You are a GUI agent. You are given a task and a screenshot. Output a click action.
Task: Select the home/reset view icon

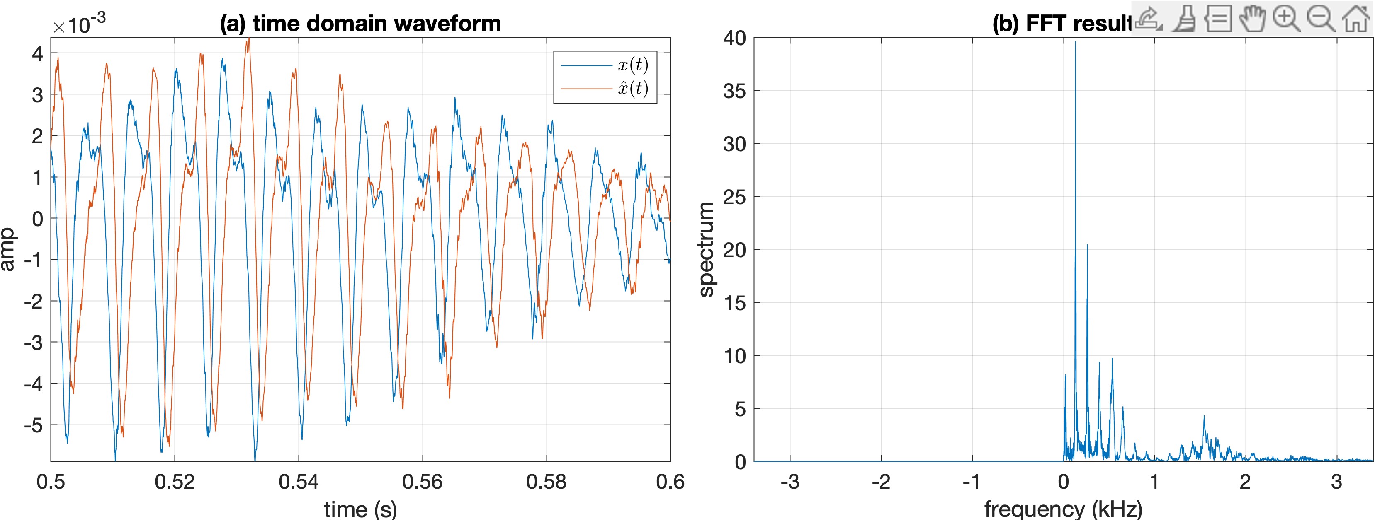point(1359,16)
